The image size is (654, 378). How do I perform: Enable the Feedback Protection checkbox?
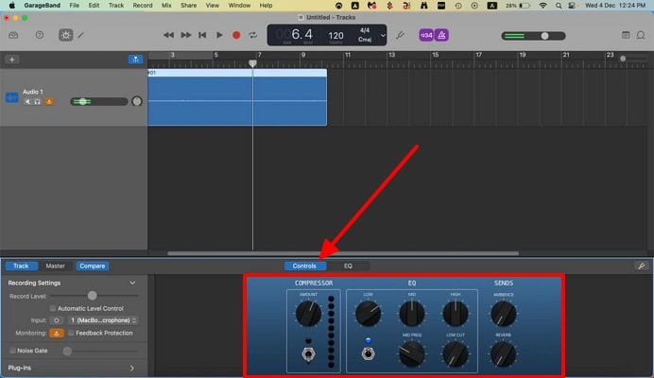coord(71,333)
